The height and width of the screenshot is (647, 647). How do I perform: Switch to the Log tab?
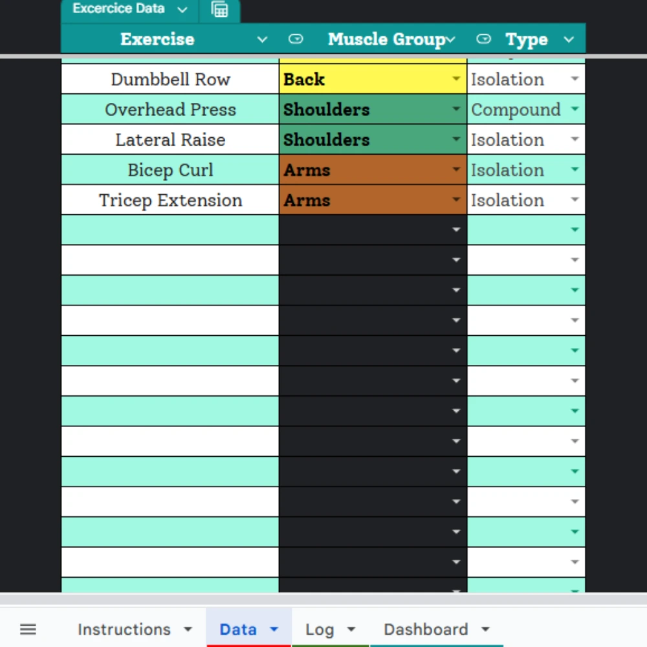(x=320, y=628)
